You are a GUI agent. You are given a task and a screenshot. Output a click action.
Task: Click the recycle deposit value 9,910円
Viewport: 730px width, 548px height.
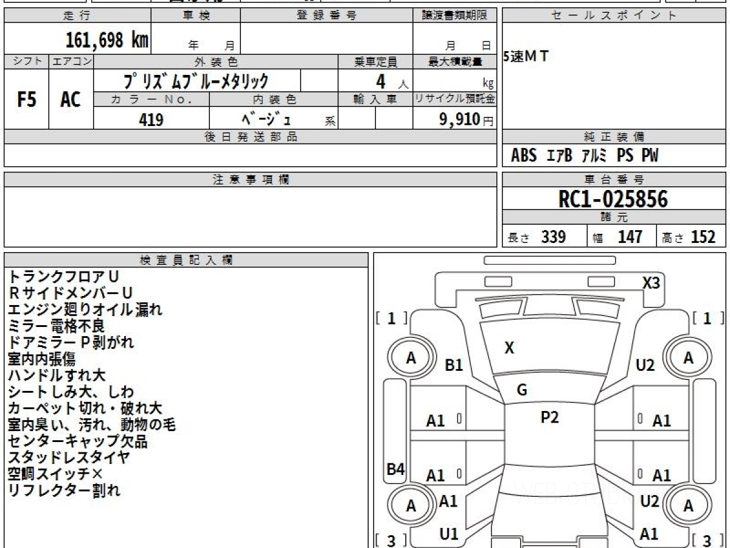(x=467, y=119)
